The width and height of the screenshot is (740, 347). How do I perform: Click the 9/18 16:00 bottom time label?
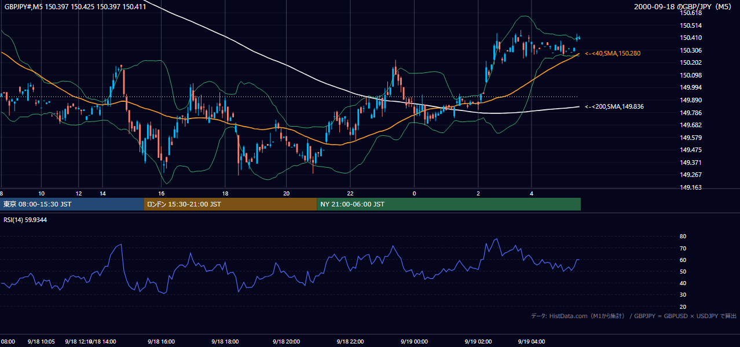pos(160,342)
